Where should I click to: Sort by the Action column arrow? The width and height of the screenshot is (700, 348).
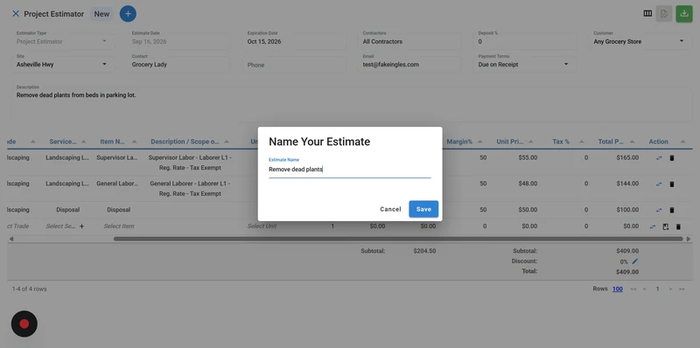pos(682,142)
